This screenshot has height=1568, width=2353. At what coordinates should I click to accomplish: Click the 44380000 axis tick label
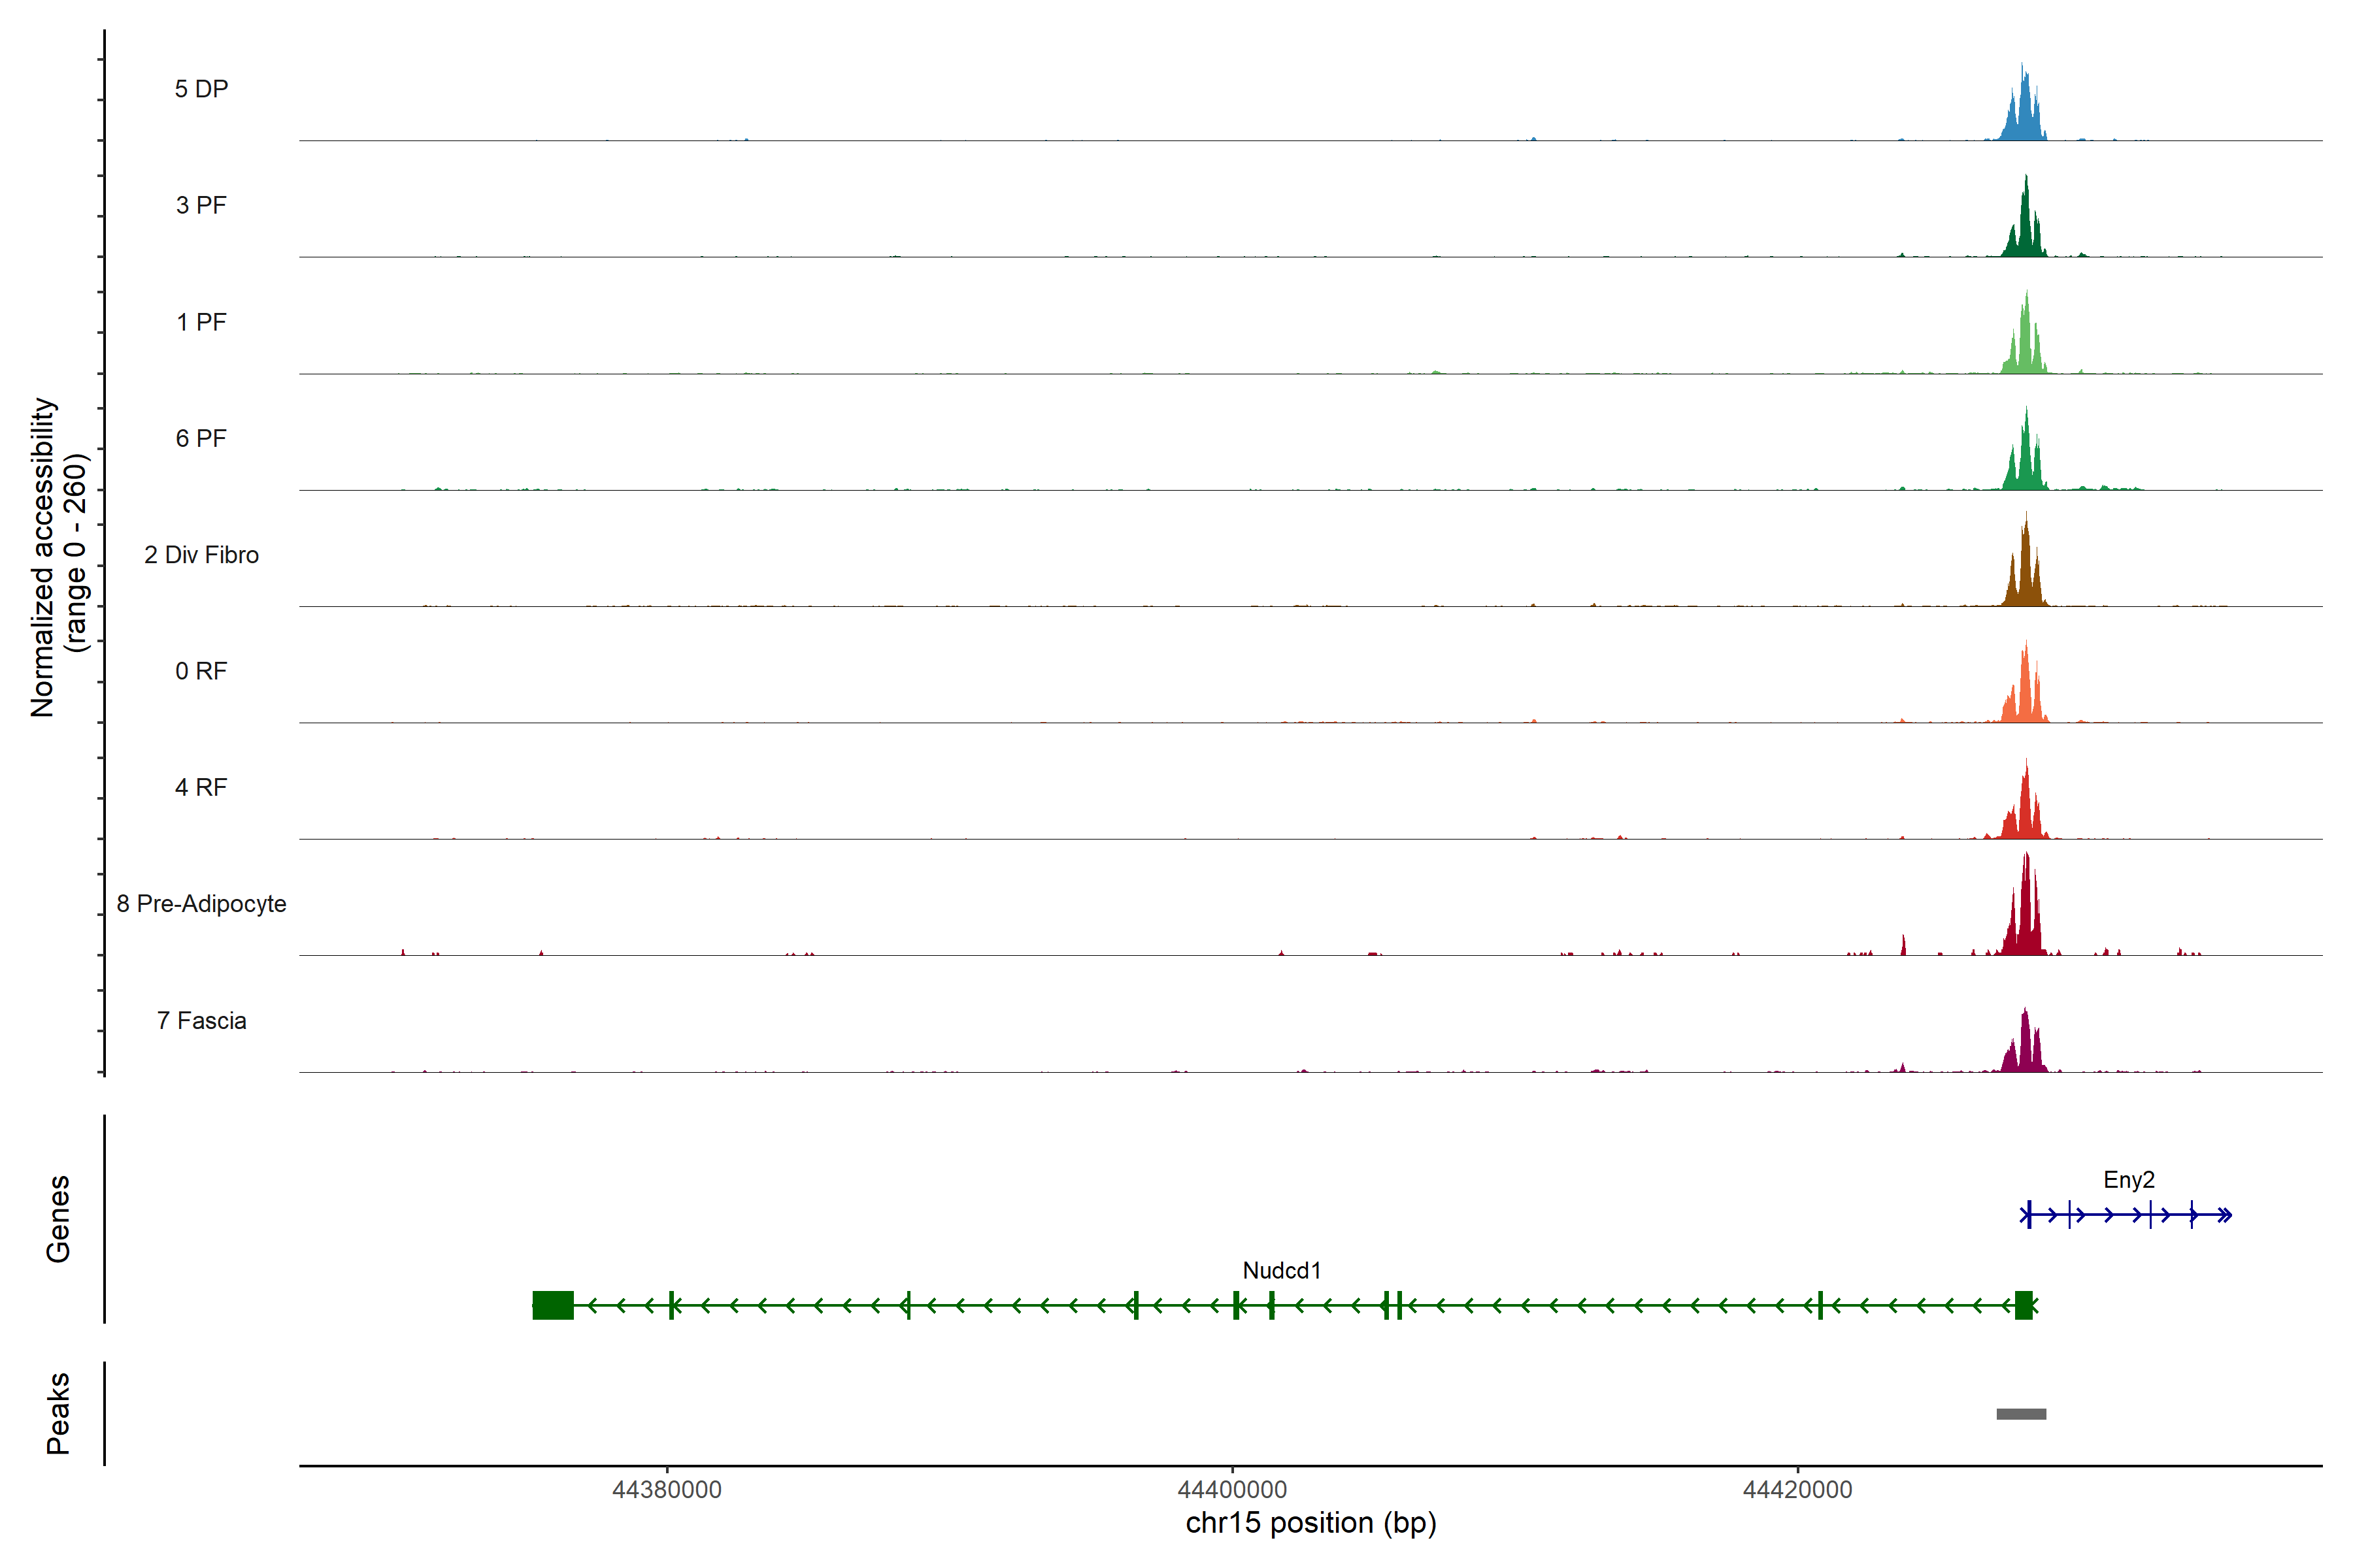(x=666, y=1490)
